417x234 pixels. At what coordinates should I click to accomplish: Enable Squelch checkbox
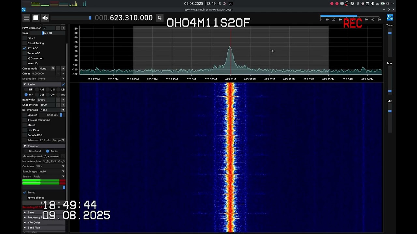(24, 115)
